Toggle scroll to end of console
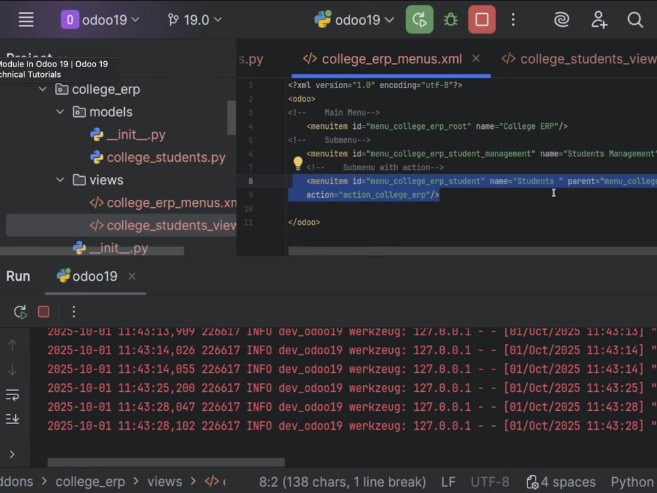 pyautogui.click(x=12, y=418)
